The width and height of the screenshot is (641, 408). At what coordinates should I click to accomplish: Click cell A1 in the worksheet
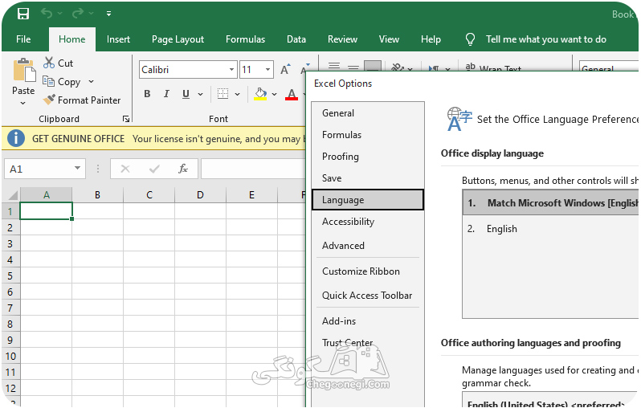click(x=47, y=211)
